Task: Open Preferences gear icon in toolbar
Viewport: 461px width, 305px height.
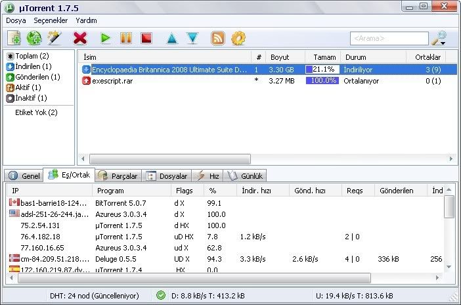Action: coord(238,38)
